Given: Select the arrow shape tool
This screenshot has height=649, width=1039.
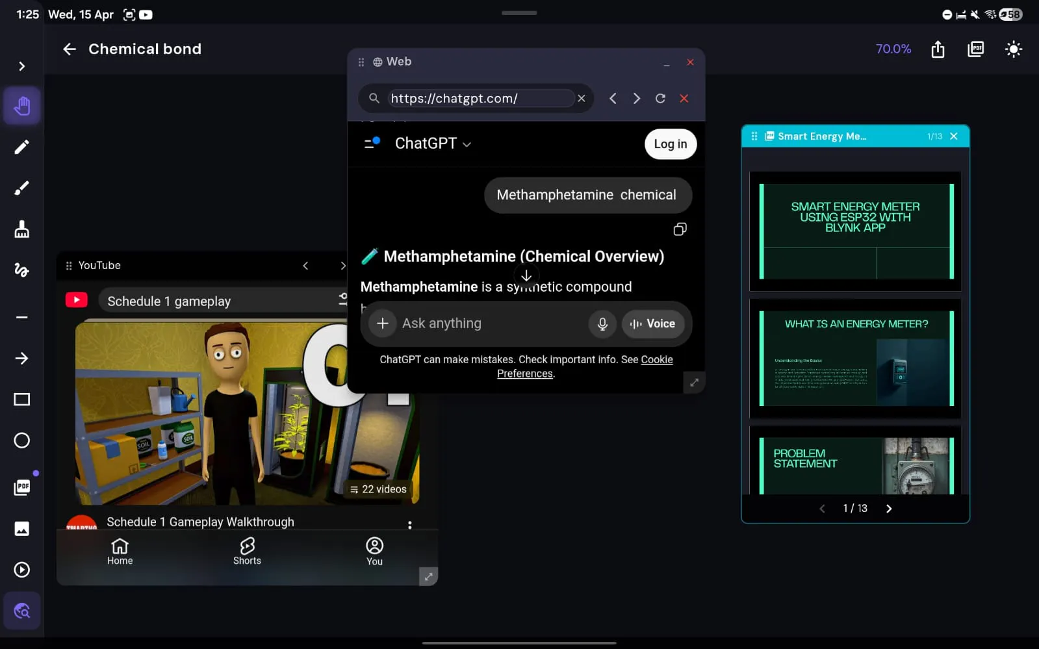Looking at the screenshot, I should 22,359.
